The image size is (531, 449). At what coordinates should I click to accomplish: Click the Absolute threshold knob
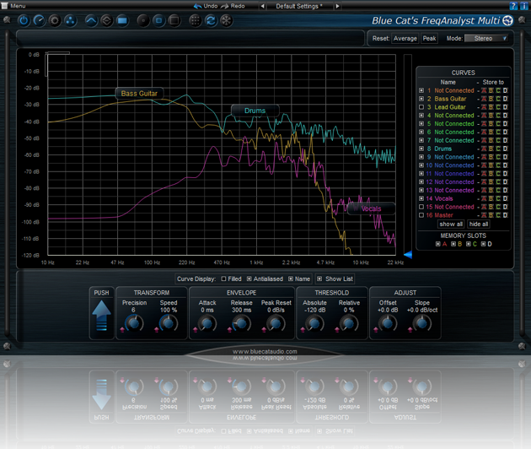(x=314, y=323)
